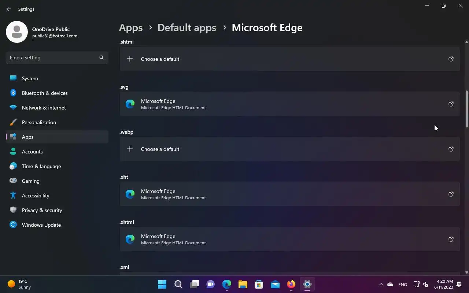Change the .svg default app row
Viewport: 469px width, 293px height.
[289, 104]
